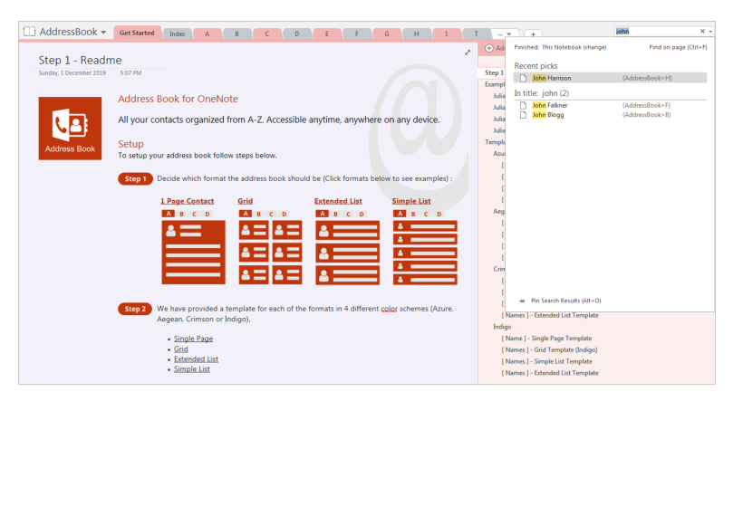Open last Extended List Template page

pos(550,373)
